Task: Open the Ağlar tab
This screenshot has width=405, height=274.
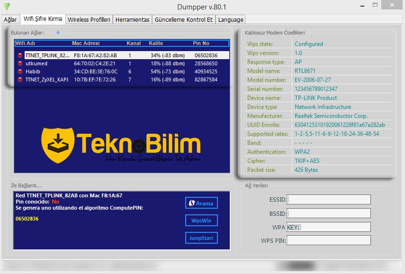Action: click(x=10, y=20)
